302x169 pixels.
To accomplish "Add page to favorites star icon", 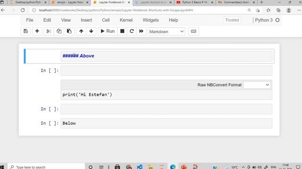I will 258,10.
